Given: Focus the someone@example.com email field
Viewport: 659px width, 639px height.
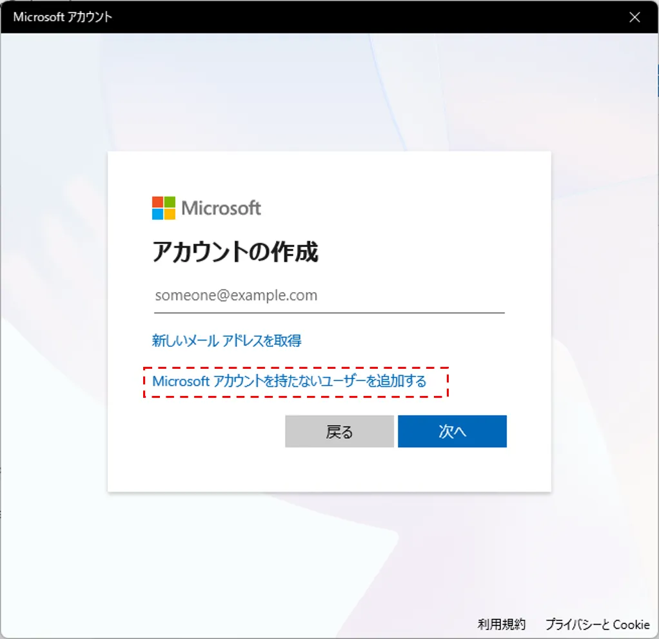Looking at the screenshot, I should click(x=329, y=296).
